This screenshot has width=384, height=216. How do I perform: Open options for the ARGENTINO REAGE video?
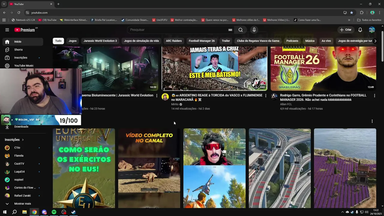tap(265, 95)
